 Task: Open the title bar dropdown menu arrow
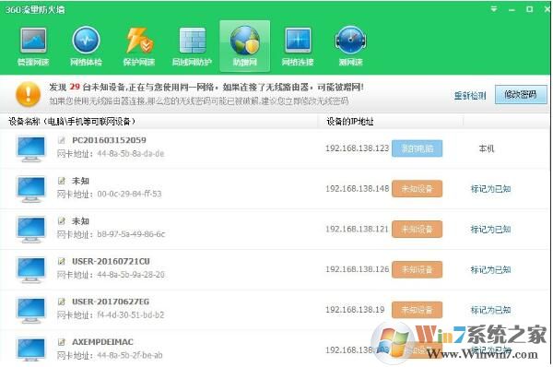494,9
